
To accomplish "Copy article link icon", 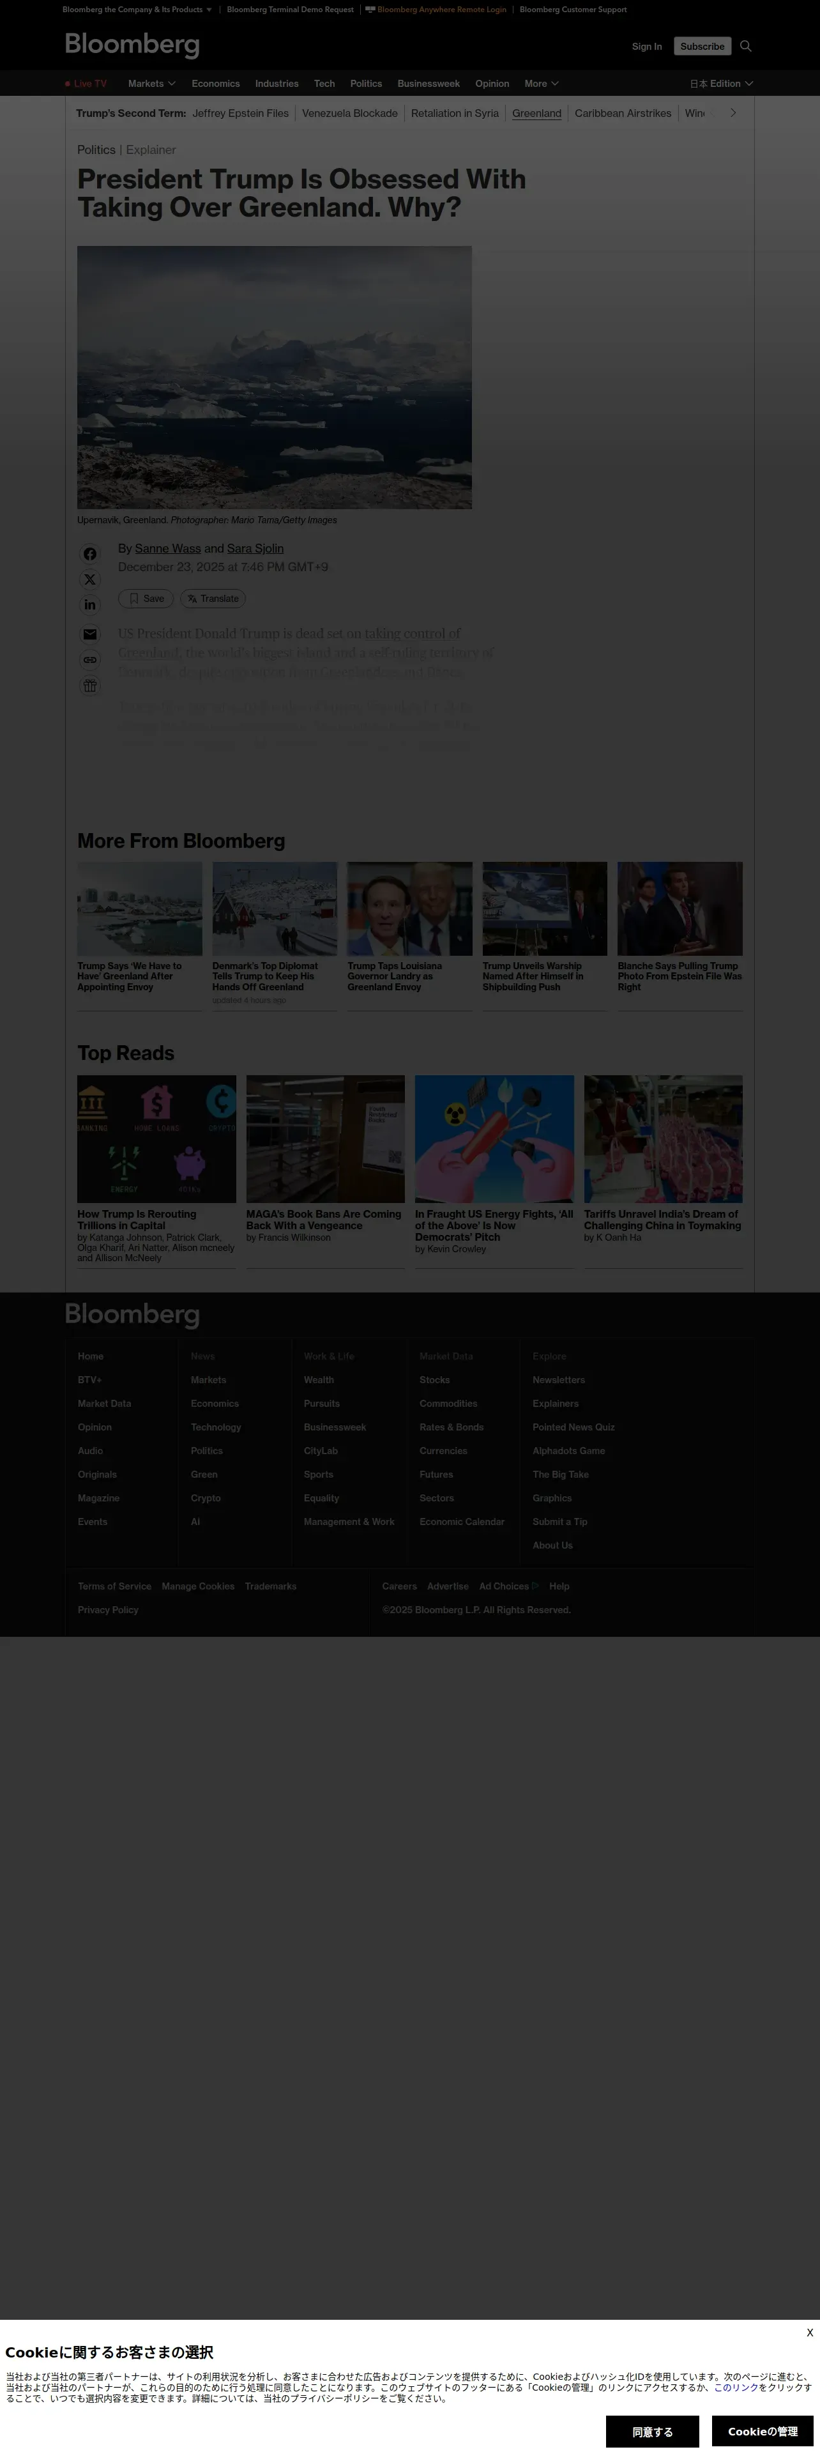I will (90, 659).
